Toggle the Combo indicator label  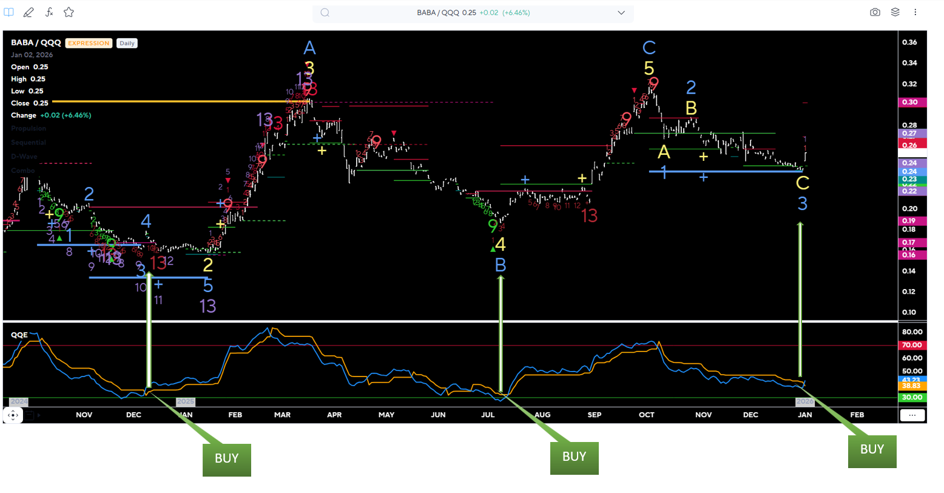[x=23, y=171]
